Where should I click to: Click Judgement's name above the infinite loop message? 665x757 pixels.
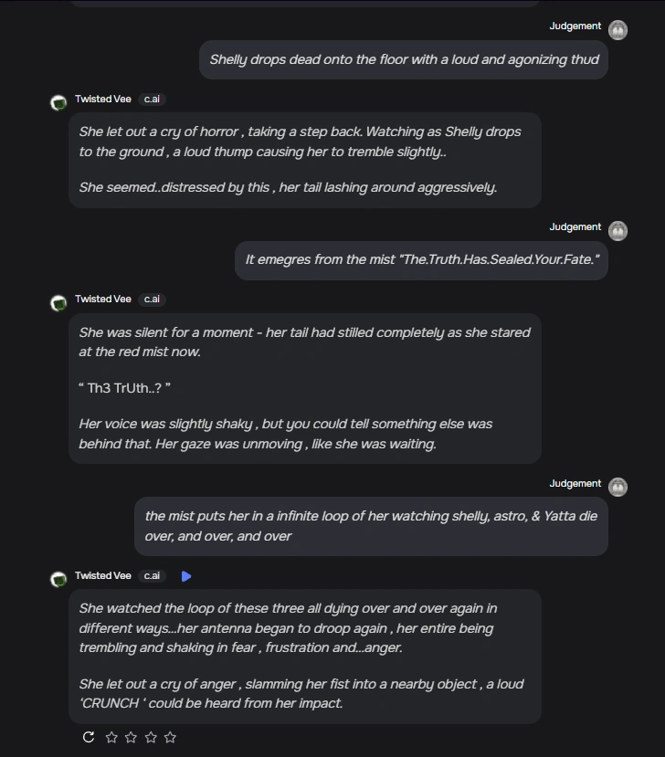(575, 483)
